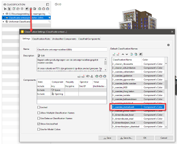Click the export classification names icon
Image resolution: width=177 pixels, height=144 pixels.
(x=132, y=54)
